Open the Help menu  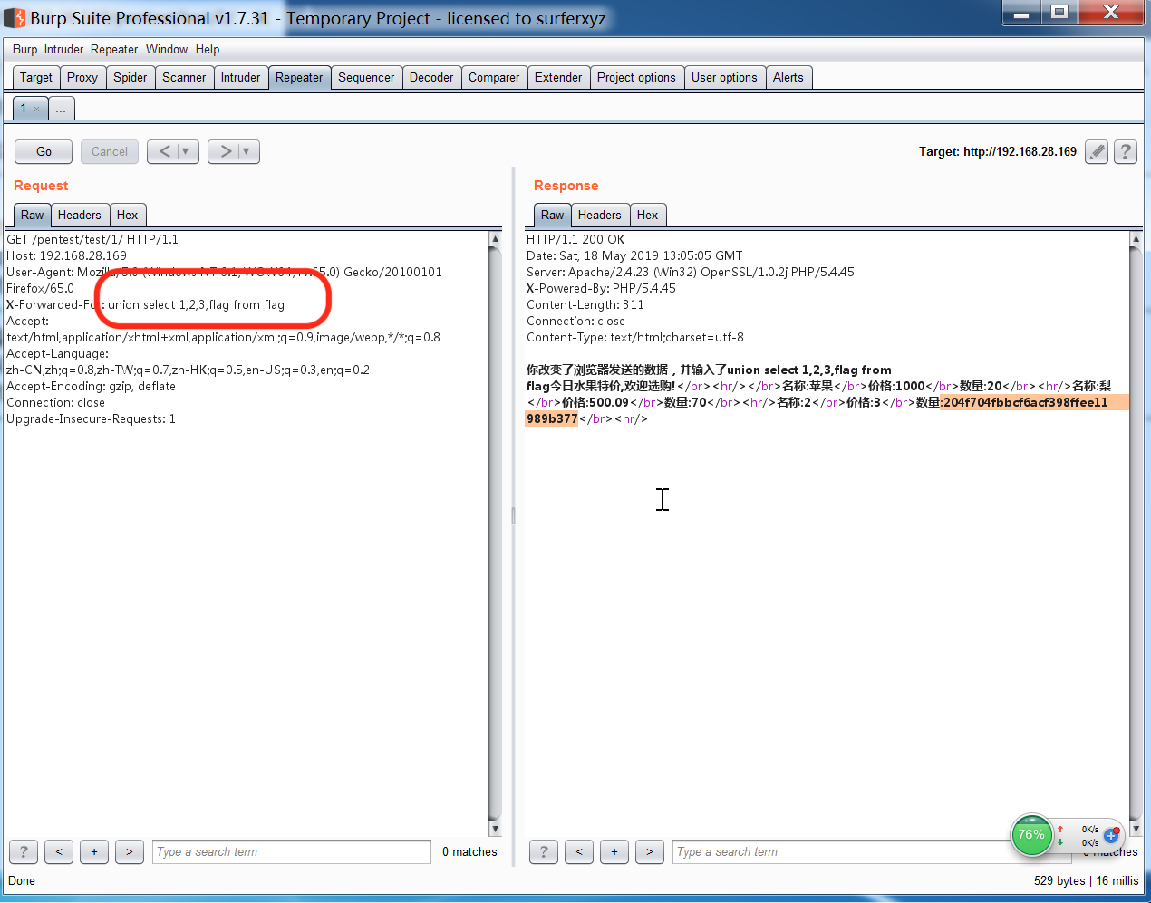[208, 50]
